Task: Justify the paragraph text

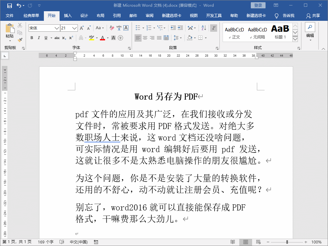Action: click(159, 38)
